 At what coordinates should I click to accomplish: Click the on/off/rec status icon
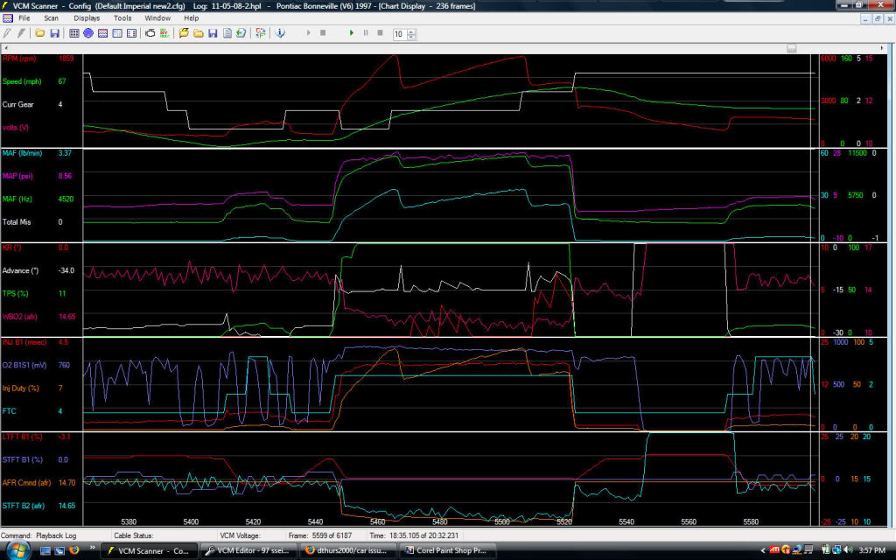coord(164,33)
